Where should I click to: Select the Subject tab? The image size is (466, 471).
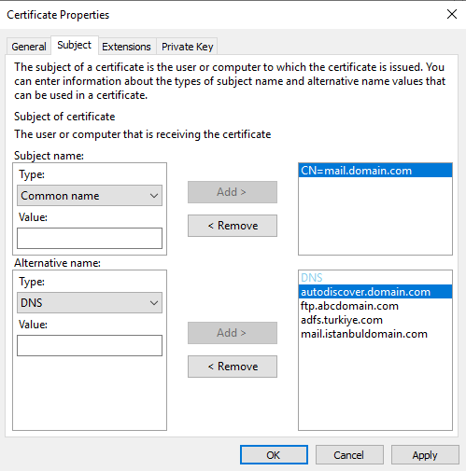click(75, 46)
